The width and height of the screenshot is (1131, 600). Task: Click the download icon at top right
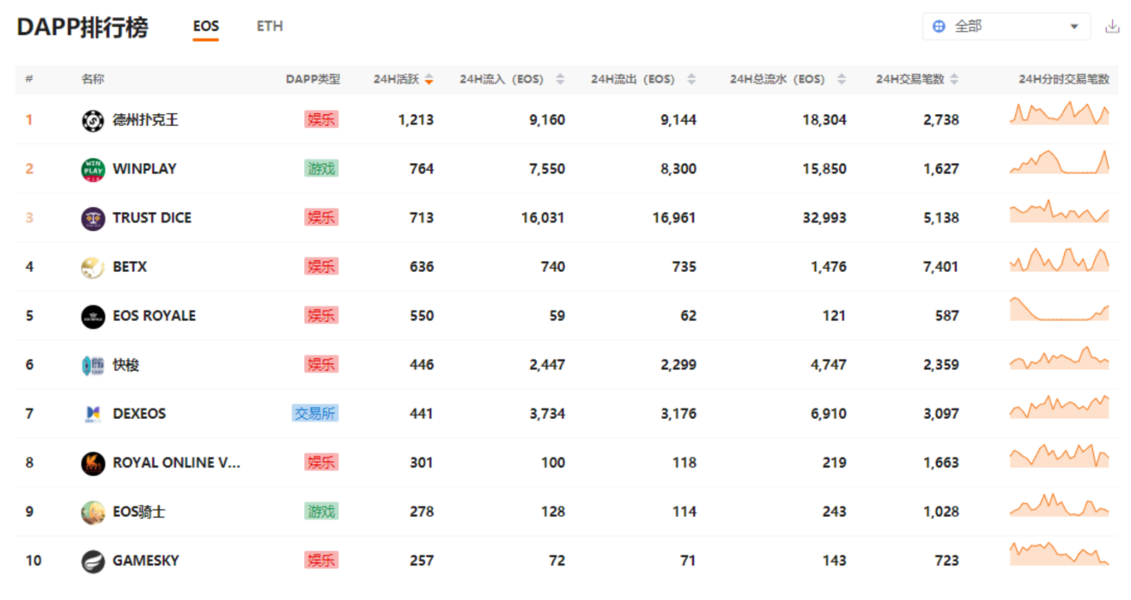pos(1112,27)
